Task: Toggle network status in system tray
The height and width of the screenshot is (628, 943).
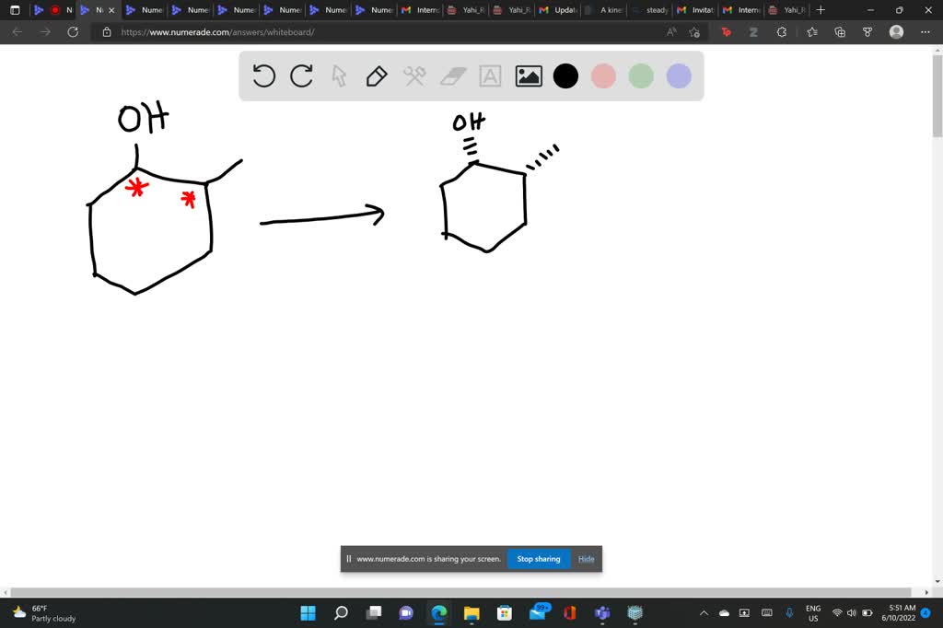Action: click(x=837, y=612)
